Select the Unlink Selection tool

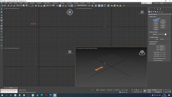[11, 6]
